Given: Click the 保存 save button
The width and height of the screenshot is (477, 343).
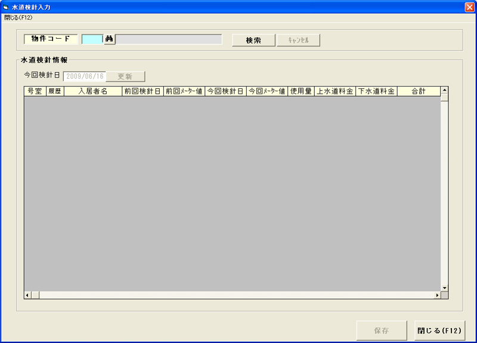Looking at the screenshot, I should pyautogui.click(x=382, y=330).
